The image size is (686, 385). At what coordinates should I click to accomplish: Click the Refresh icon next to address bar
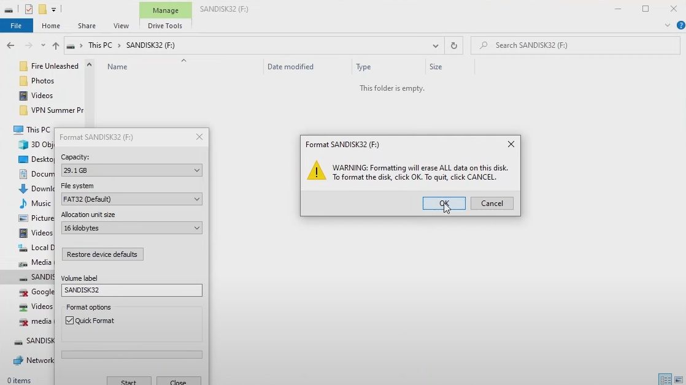point(453,45)
